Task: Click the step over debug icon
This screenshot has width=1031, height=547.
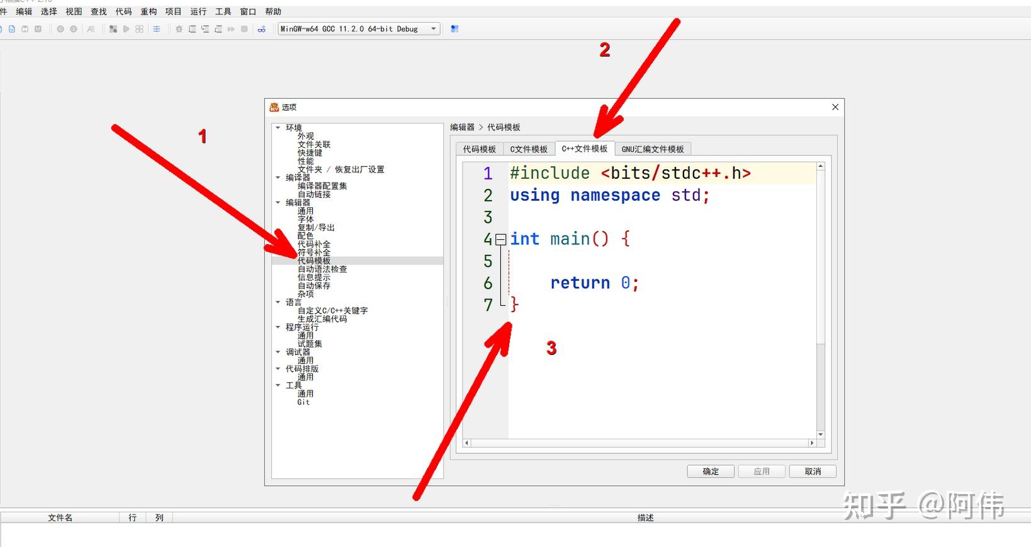Action: (x=192, y=29)
